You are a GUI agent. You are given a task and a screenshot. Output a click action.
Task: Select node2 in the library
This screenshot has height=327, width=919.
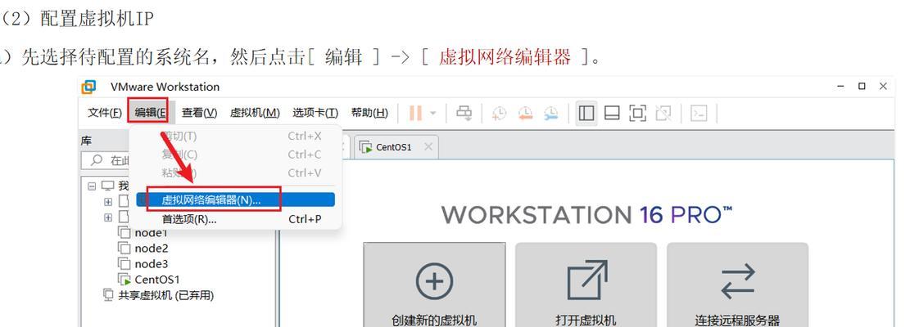(x=152, y=248)
